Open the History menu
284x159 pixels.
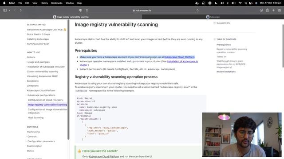[44, 3]
